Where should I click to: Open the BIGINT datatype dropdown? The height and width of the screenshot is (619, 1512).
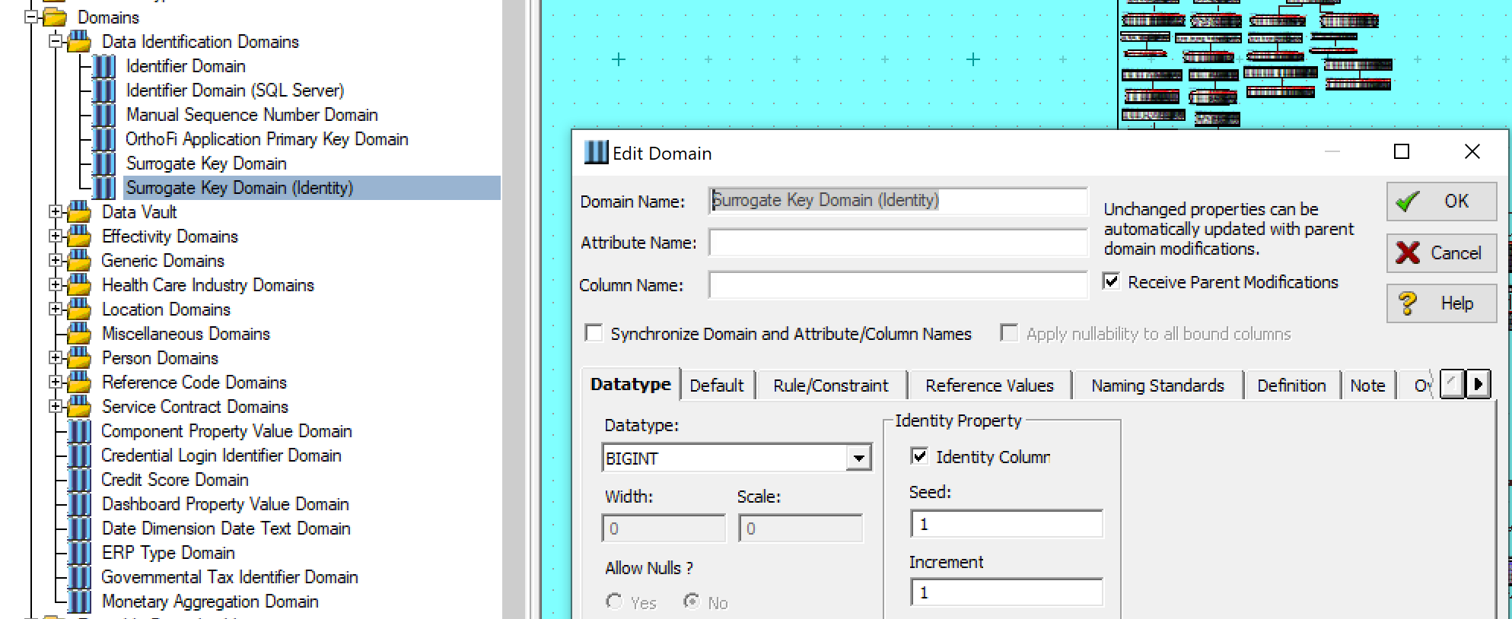[858, 458]
